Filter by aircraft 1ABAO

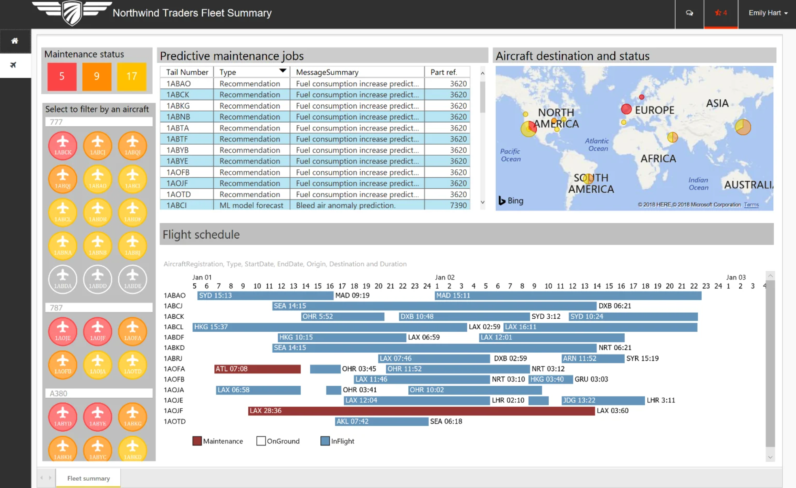98,179
